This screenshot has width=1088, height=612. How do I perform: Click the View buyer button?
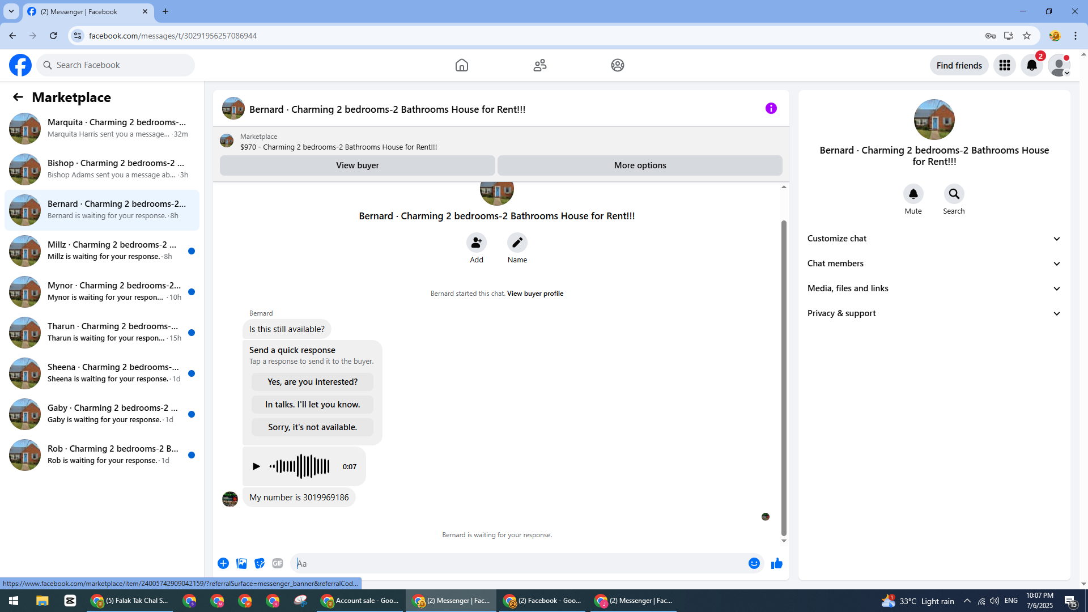357,165
